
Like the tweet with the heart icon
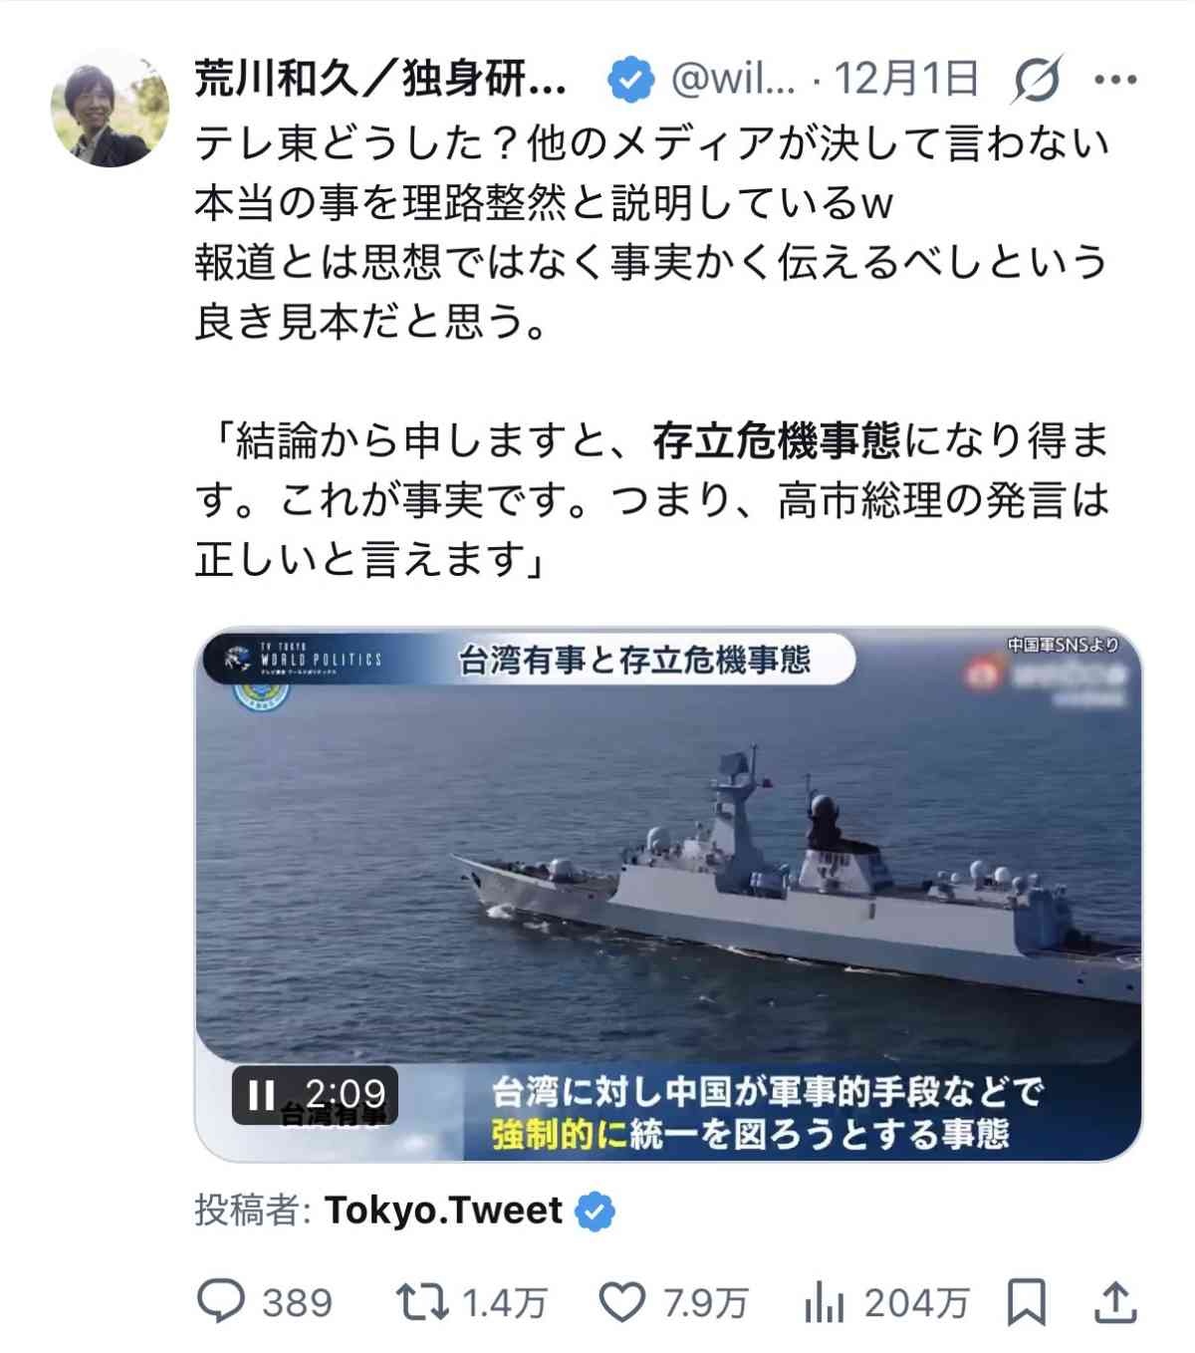(622, 1302)
